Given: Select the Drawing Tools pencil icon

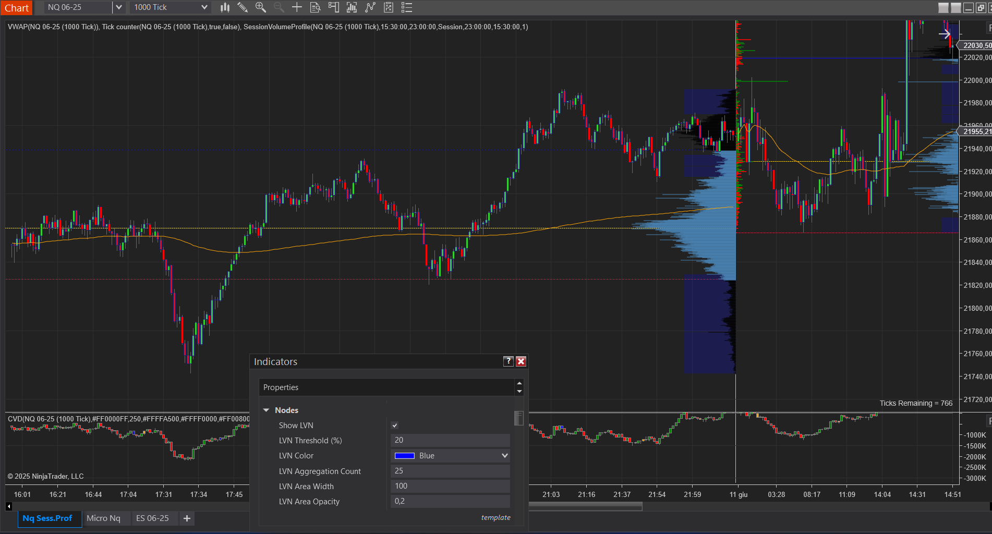Looking at the screenshot, I should 242,7.
